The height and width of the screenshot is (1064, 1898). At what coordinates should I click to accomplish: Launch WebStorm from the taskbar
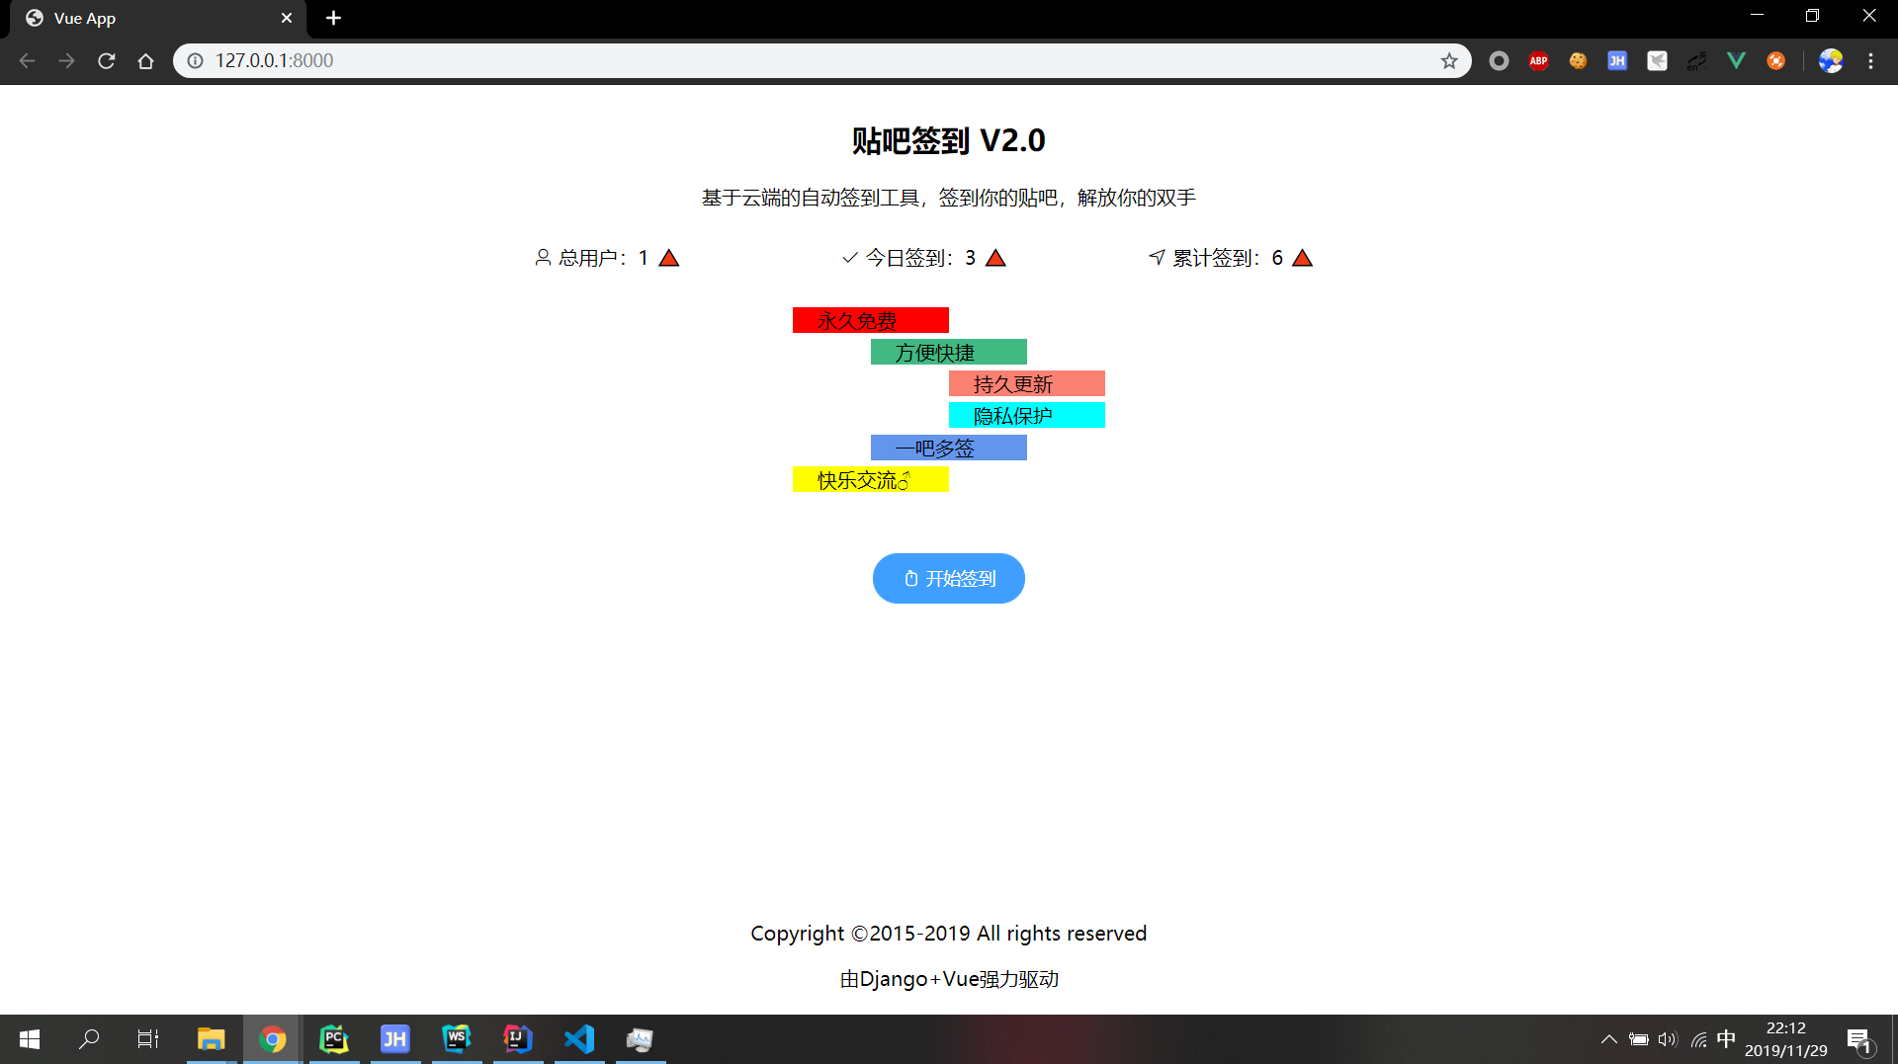pyautogui.click(x=457, y=1039)
